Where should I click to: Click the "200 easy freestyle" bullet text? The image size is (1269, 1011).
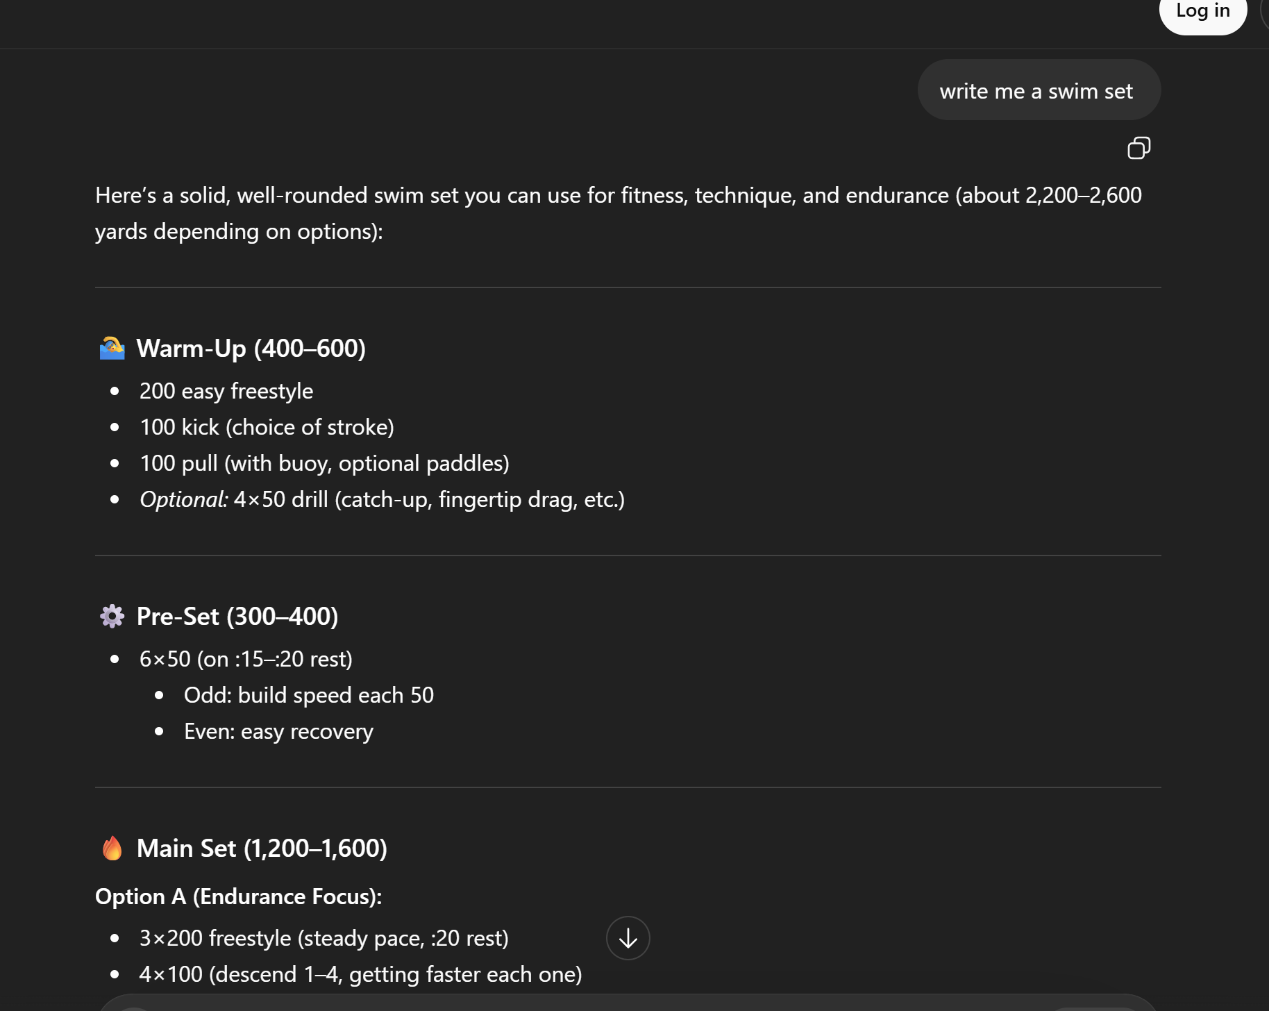(226, 391)
